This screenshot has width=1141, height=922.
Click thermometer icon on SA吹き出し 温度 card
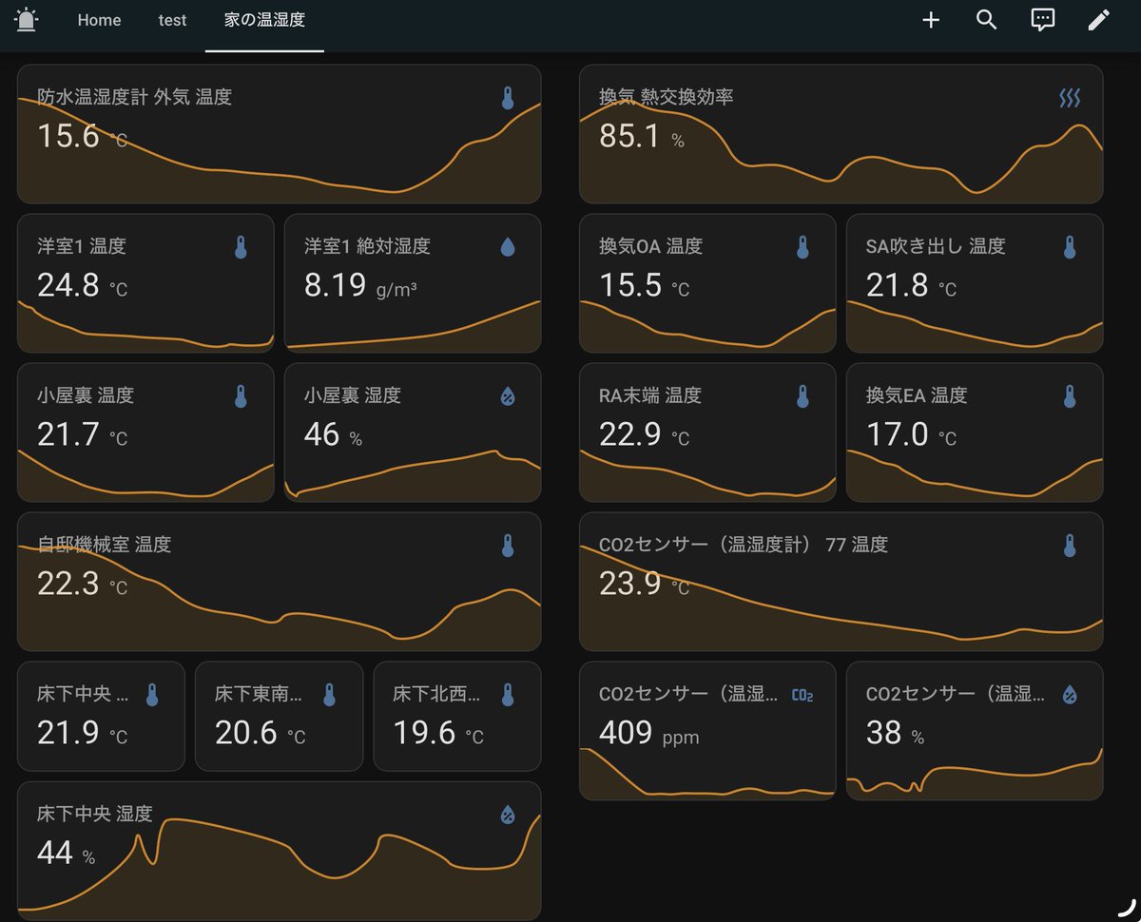[1070, 247]
